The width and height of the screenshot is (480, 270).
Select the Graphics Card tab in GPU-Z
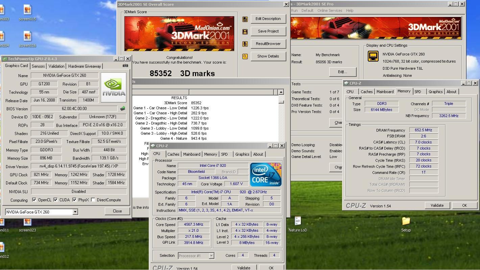click(x=17, y=66)
